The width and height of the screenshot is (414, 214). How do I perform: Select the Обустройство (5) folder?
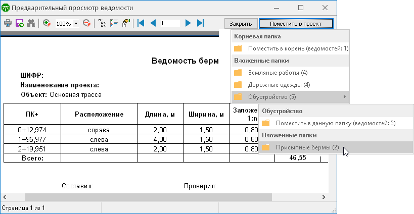coord(290,97)
